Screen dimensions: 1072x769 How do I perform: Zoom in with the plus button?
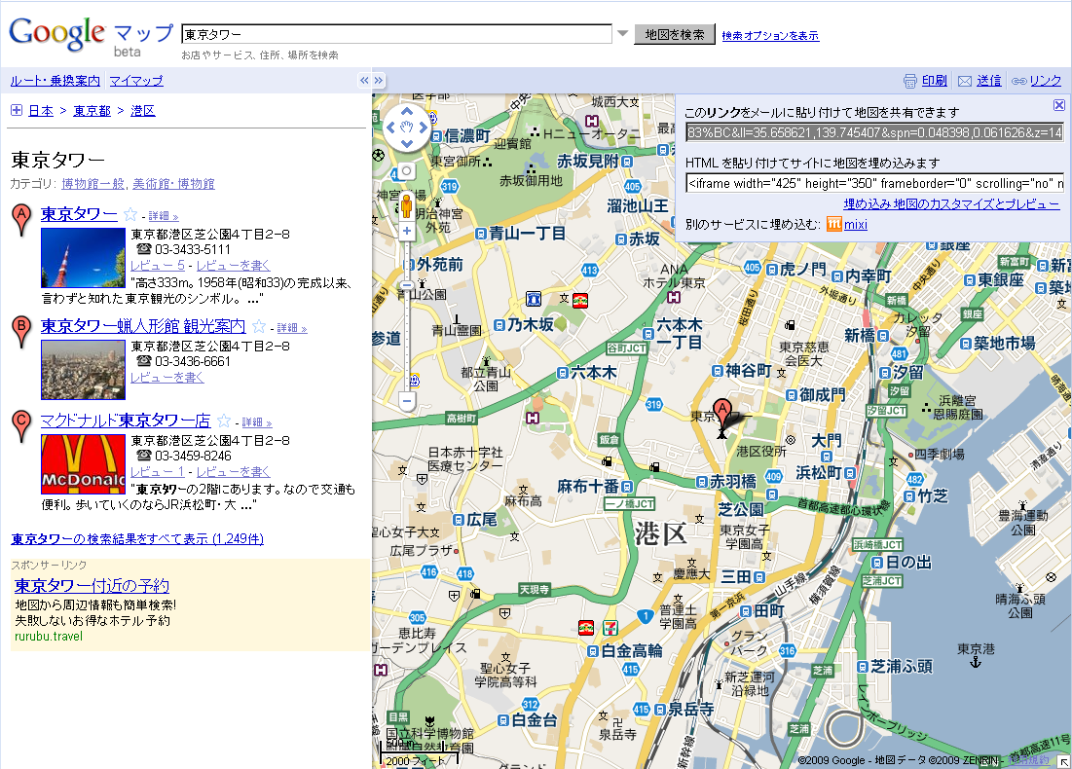[x=407, y=231]
